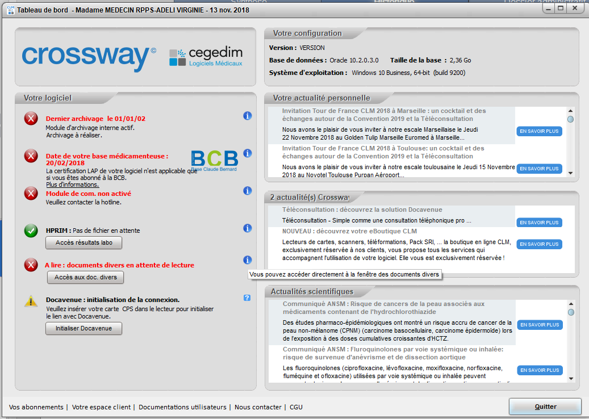Click the 'HPRIM : Pas de fichier en attente' text

pos(93,231)
